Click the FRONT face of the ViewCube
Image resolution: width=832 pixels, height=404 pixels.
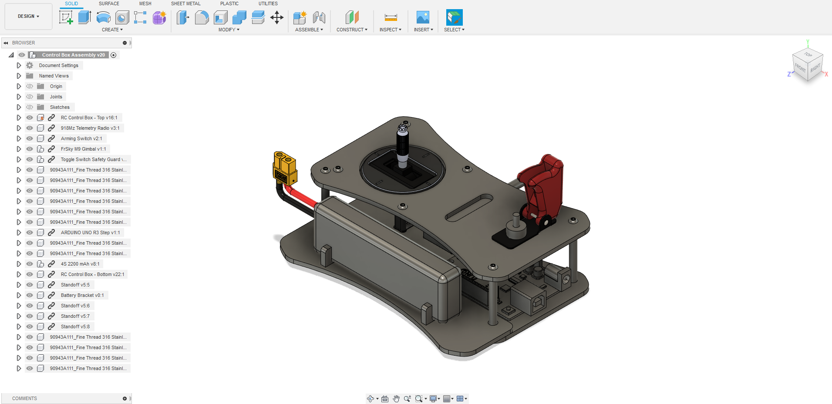(x=800, y=67)
